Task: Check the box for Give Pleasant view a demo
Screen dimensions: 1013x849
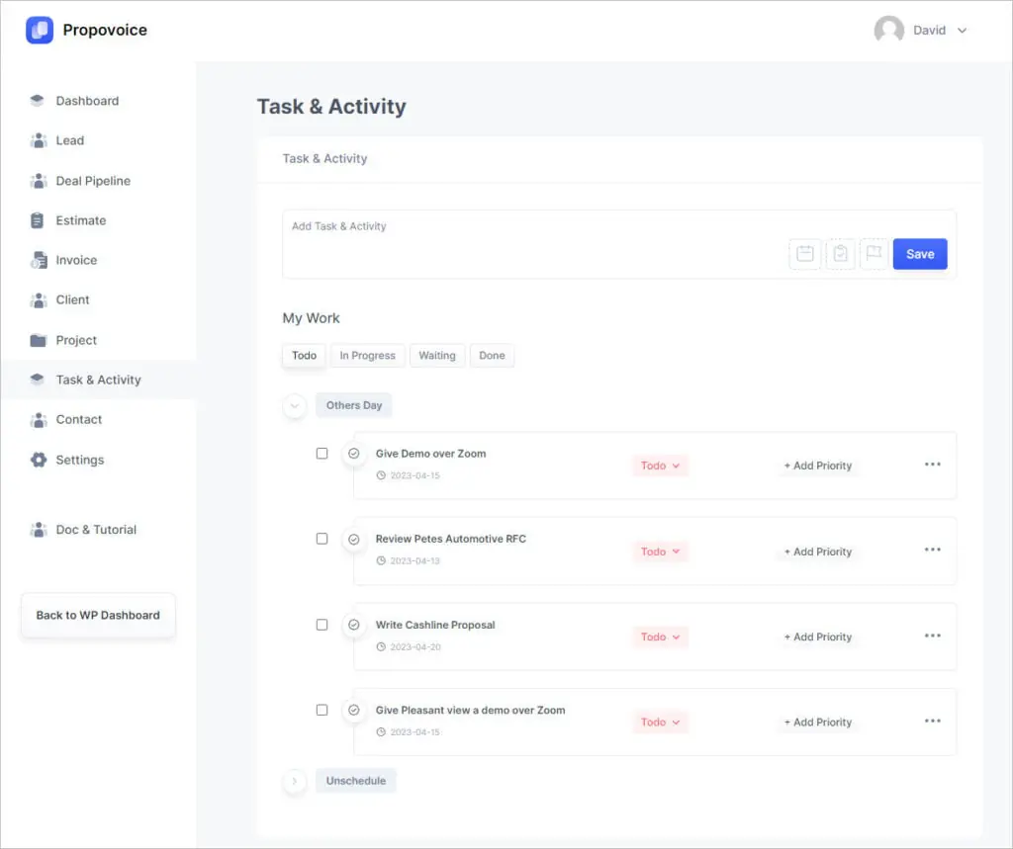Action: (x=322, y=710)
